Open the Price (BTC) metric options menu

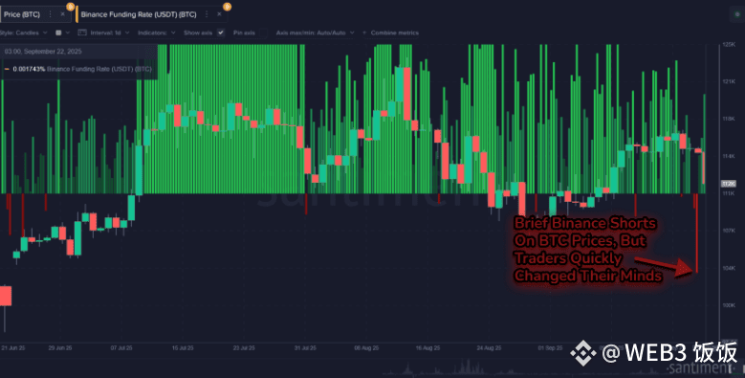tap(51, 14)
